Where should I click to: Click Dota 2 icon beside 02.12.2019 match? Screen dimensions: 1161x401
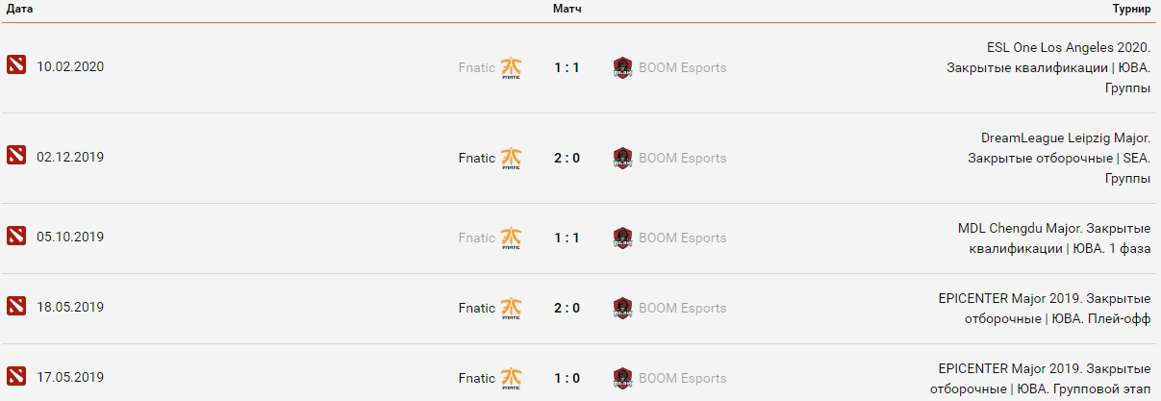click(x=16, y=157)
